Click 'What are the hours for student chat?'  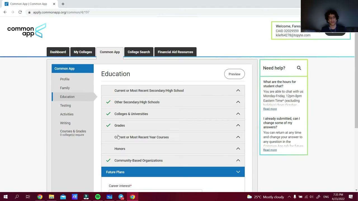click(279, 84)
